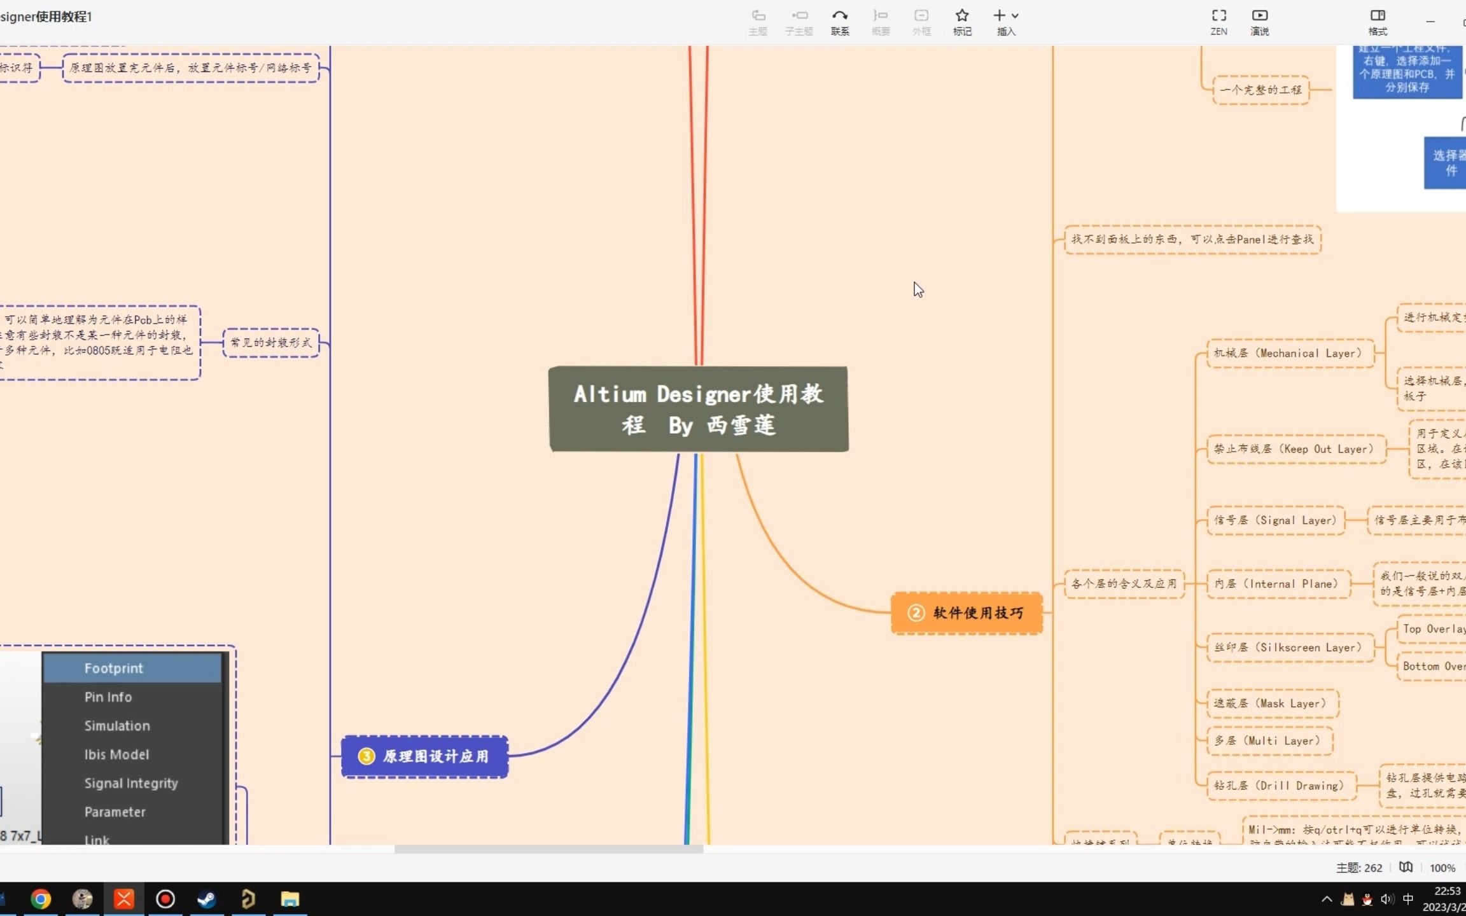Viewport: 1466px width, 916px height.
Task: Expand the 插入 dropdown arrow
Action: 1015,16
